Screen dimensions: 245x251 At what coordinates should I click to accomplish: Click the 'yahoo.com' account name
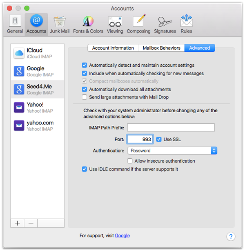coord(40,123)
